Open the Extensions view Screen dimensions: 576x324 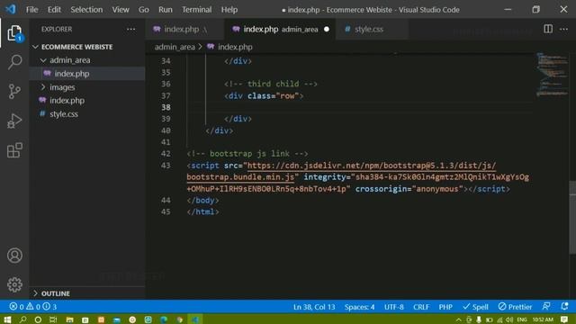click(14, 150)
